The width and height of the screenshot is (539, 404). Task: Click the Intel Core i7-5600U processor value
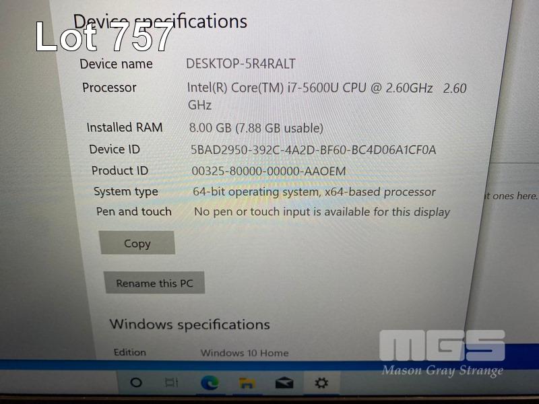click(327, 96)
